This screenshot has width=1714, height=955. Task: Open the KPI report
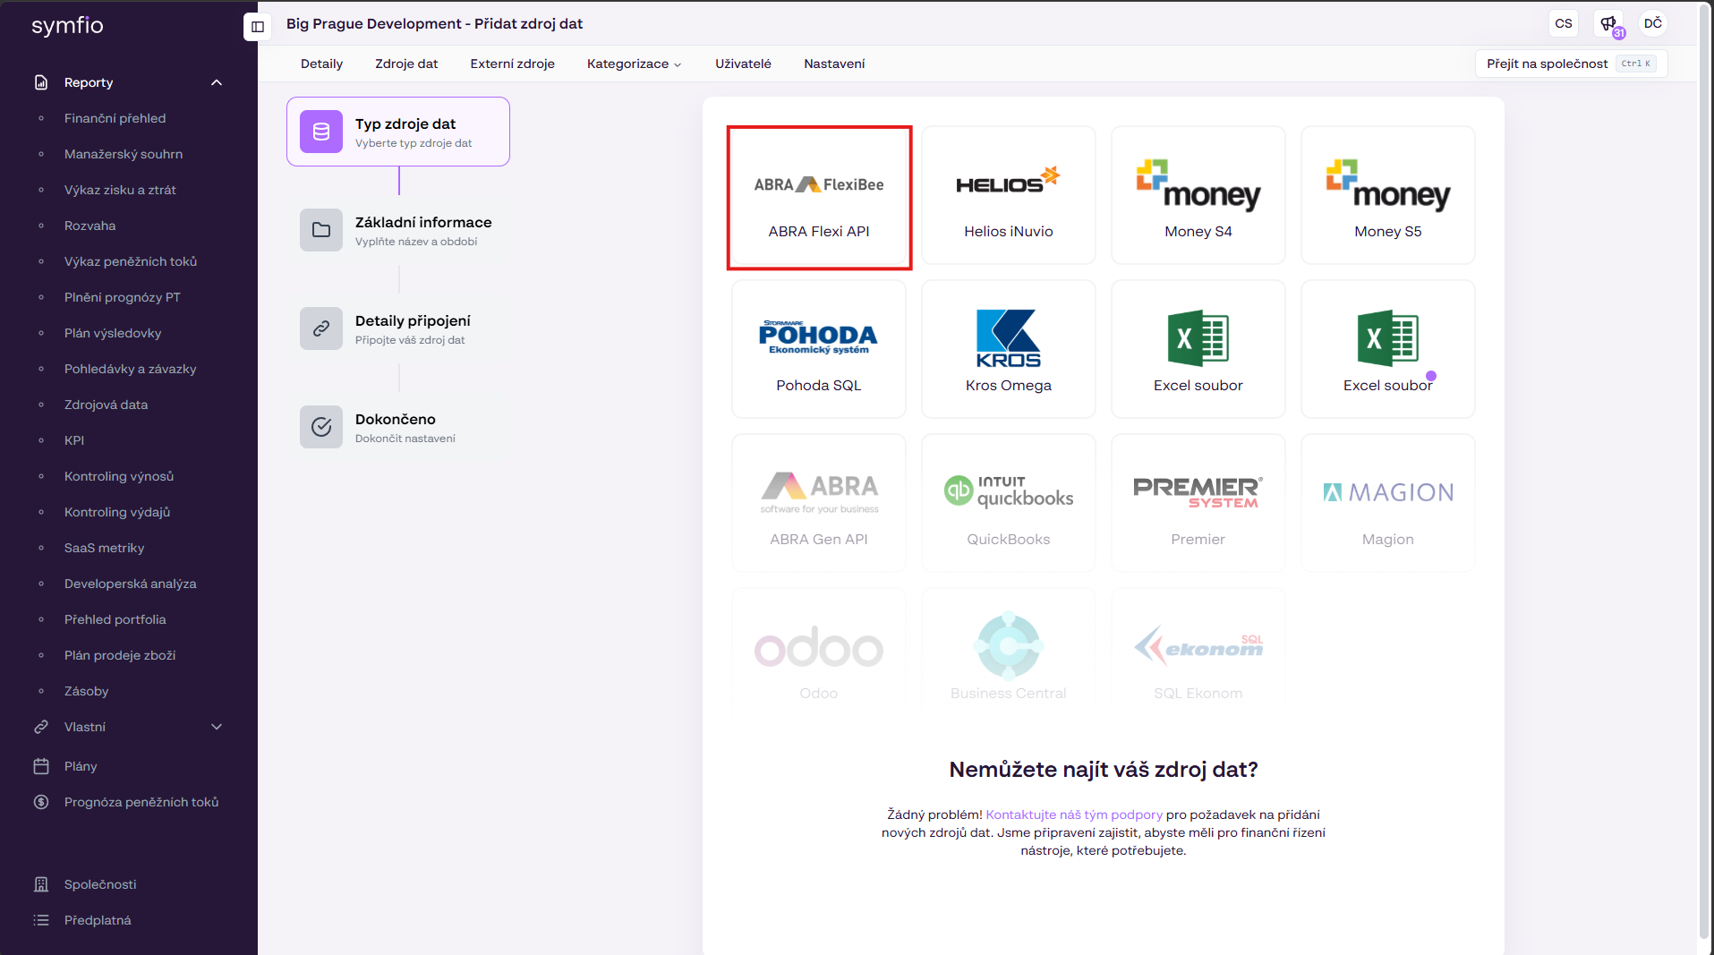tap(74, 440)
